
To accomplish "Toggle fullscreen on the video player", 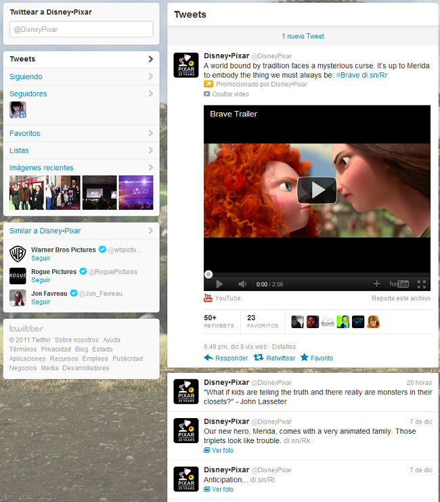I will (422, 284).
